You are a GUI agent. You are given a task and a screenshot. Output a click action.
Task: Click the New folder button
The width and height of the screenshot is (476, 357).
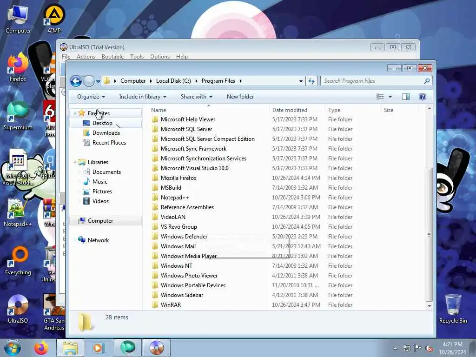coord(240,97)
